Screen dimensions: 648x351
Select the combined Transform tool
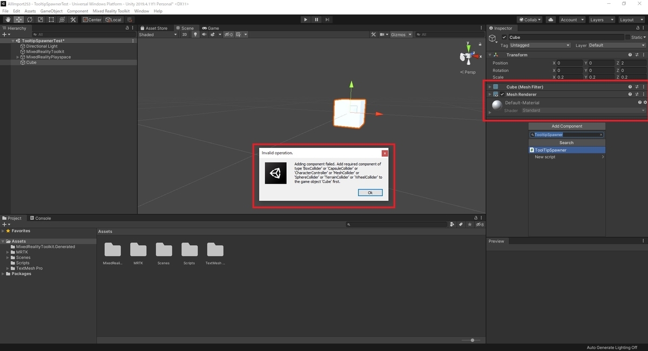(x=62, y=19)
